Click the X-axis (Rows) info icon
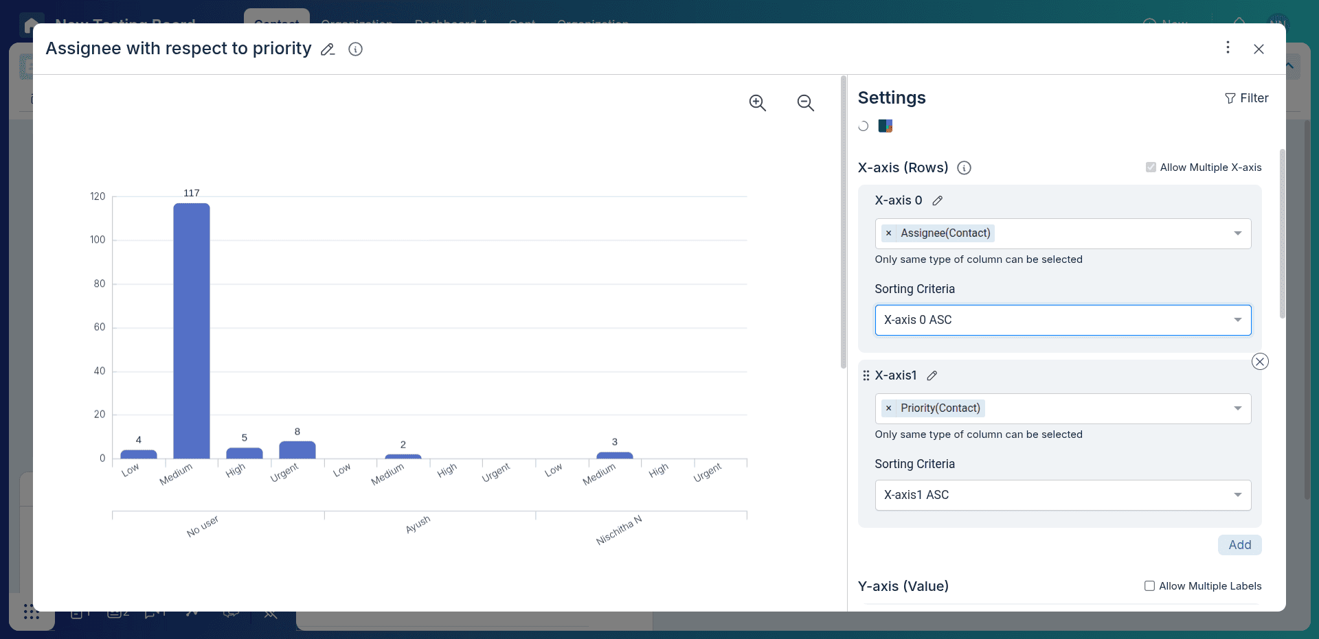 [x=964, y=167]
